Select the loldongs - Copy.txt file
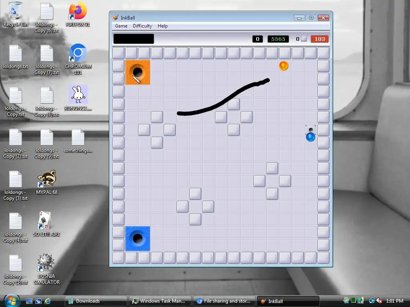Viewport: 410px width, 307px height. 16,101
